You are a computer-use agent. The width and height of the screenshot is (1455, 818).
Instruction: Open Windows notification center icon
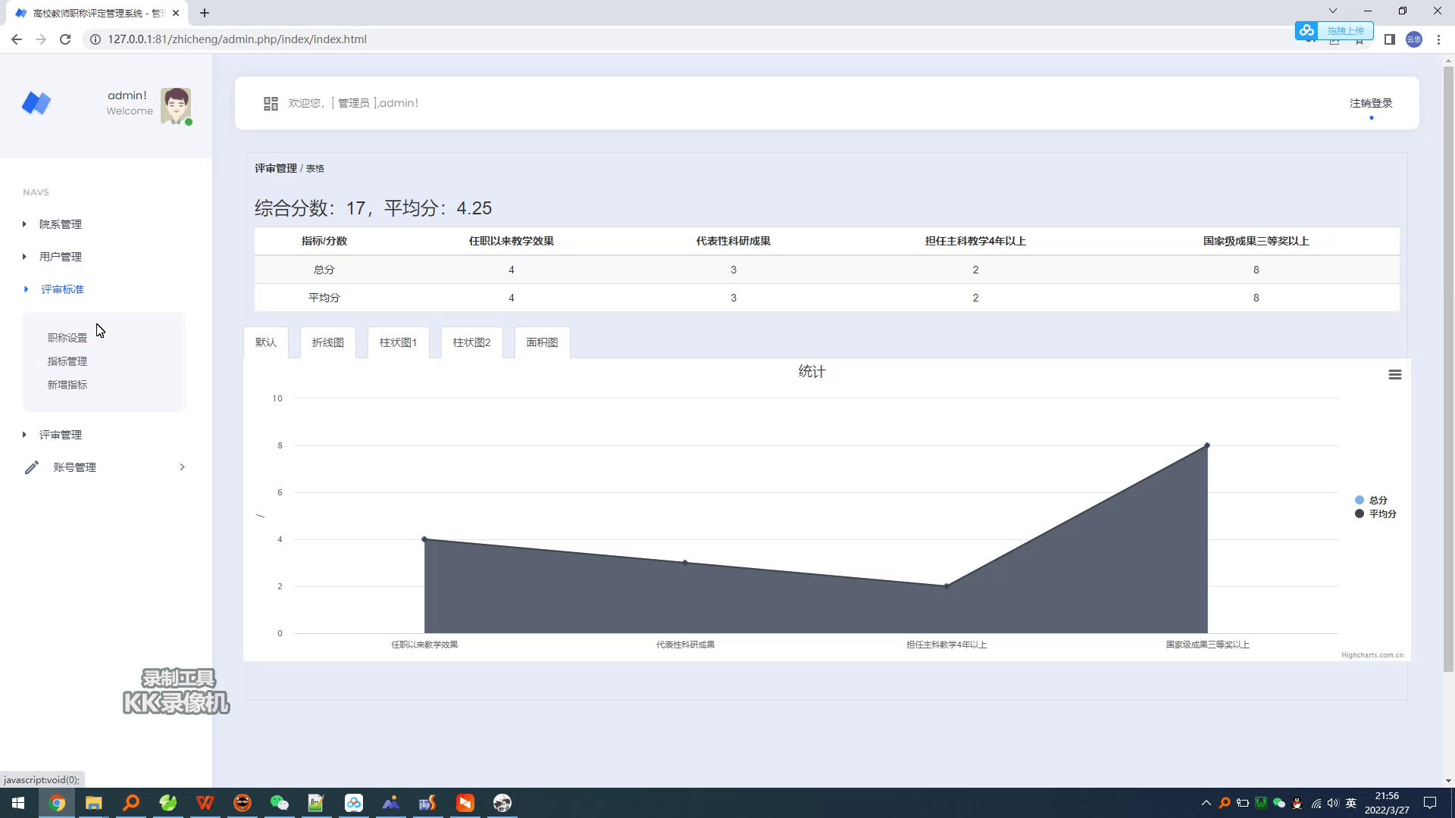click(x=1430, y=803)
